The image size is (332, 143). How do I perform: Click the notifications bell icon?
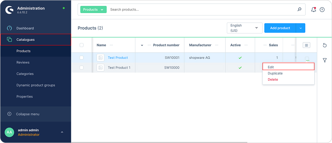(x=313, y=10)
